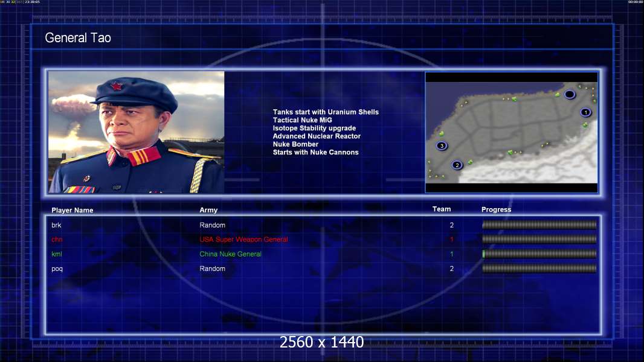Click the progress bar for chn

[539, 239]
